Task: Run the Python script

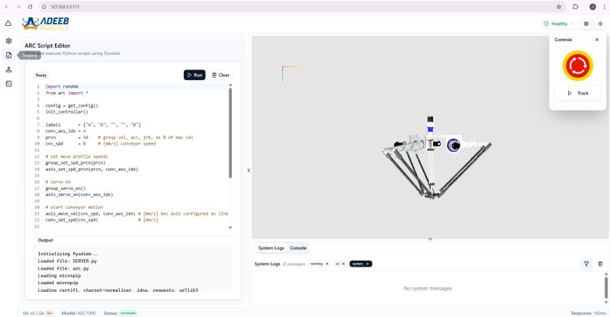Action: 194,75
